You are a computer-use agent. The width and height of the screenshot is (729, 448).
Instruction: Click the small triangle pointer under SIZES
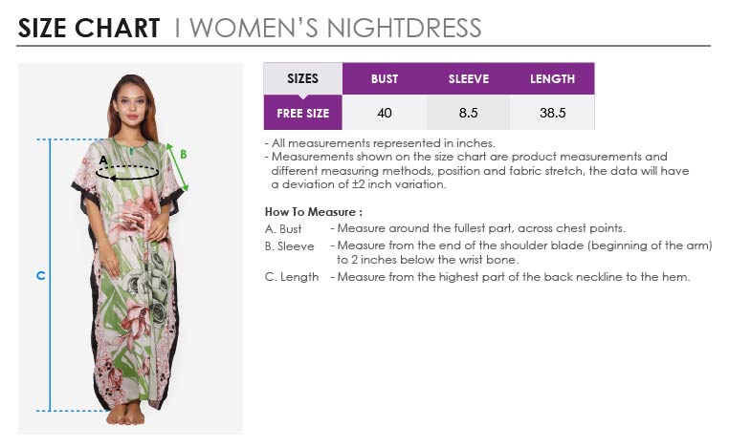(x=302, y=96)
